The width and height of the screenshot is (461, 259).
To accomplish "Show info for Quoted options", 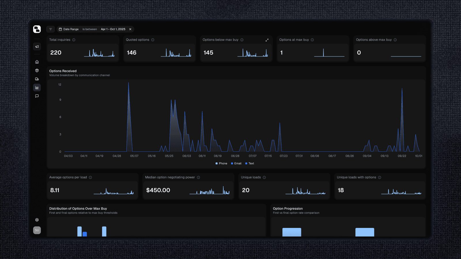I will pyautogui.click(x=153, y=40).
